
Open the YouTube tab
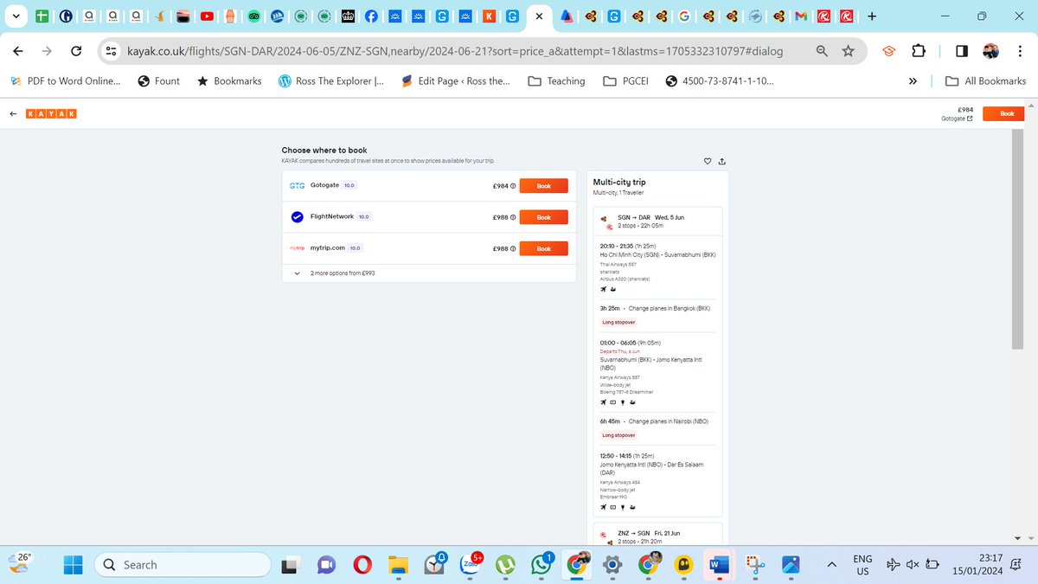click(208, 16)
